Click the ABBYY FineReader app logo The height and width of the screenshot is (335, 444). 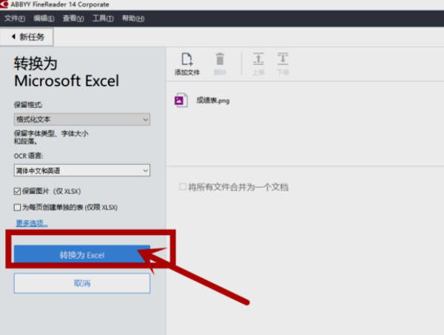click(x=4, y=4)
